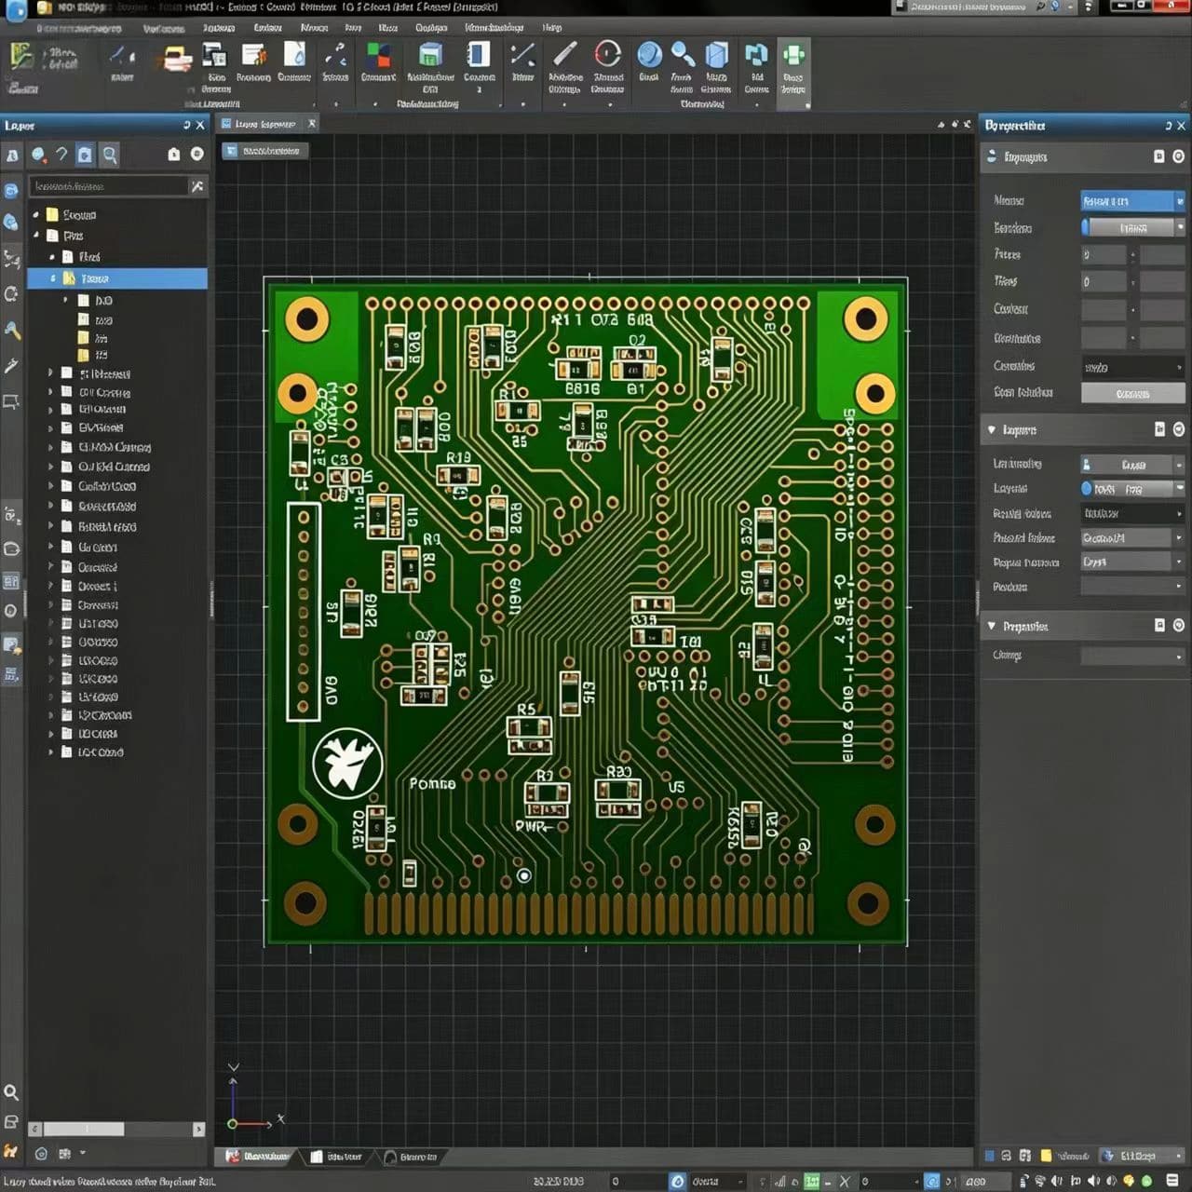1192x1192 pixels.
Task: Click the page with water drop icon
Action: 294,55
